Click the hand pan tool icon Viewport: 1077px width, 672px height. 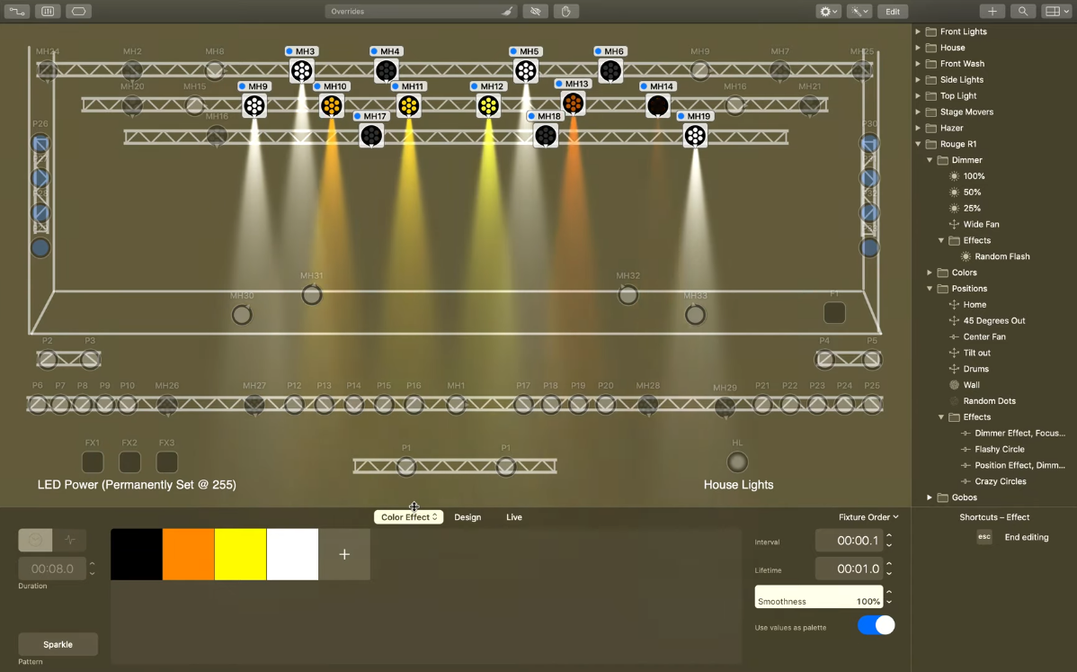[565, 12]
